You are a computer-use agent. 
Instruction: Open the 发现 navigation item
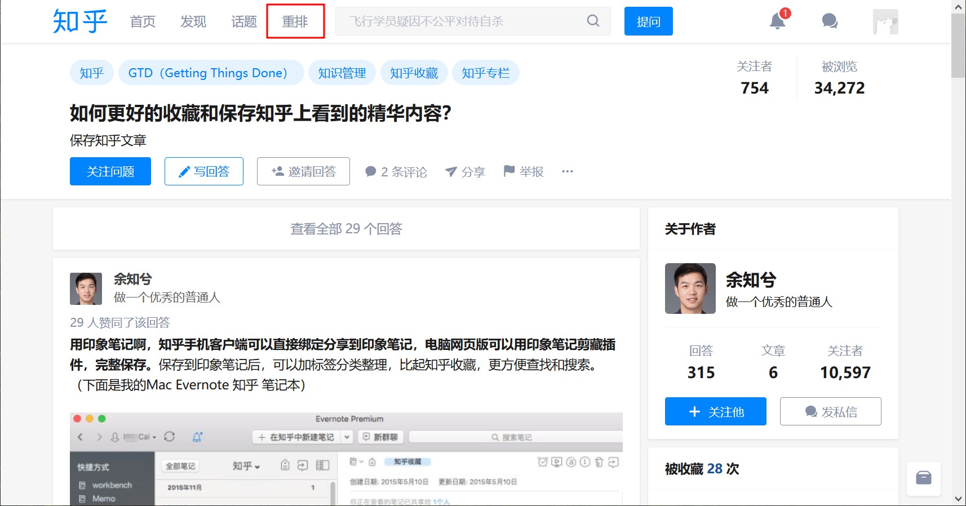click(x=193, y=21)
